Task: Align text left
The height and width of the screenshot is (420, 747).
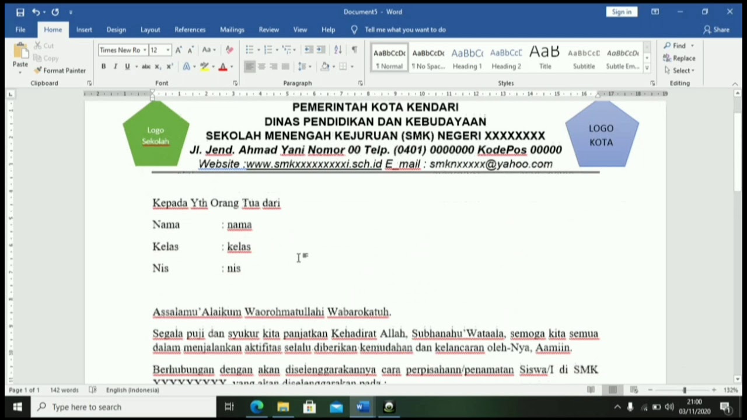Action: (x=249, y=66)
